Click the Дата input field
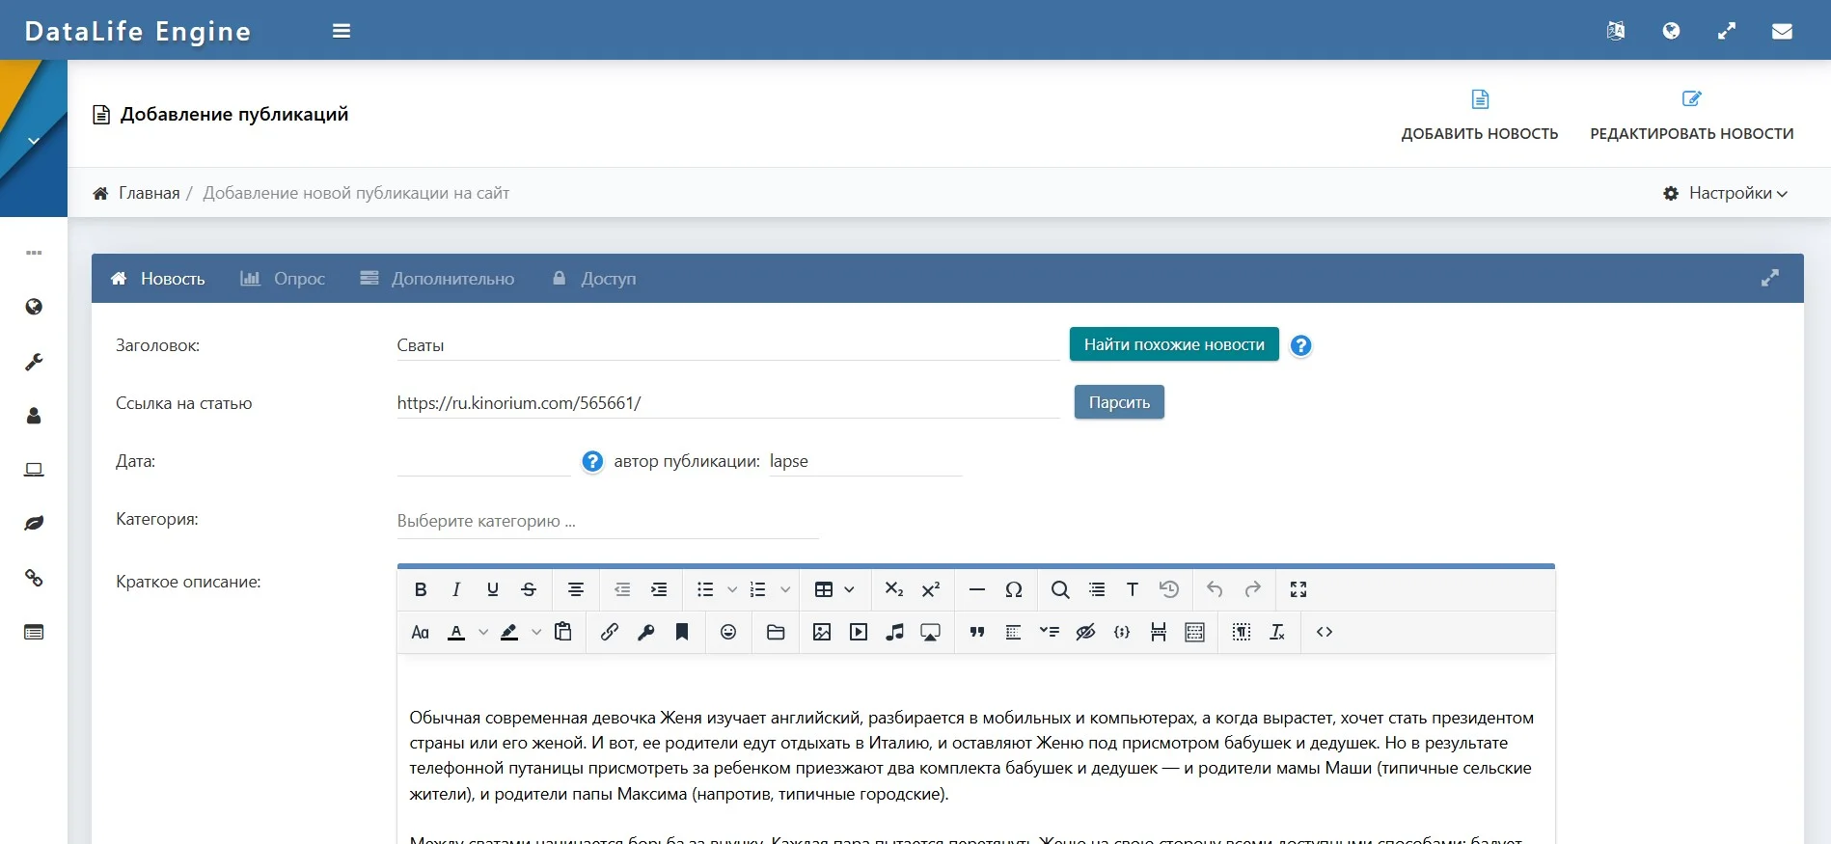This screenshot has height=844, width=1831. click(484, 461)
